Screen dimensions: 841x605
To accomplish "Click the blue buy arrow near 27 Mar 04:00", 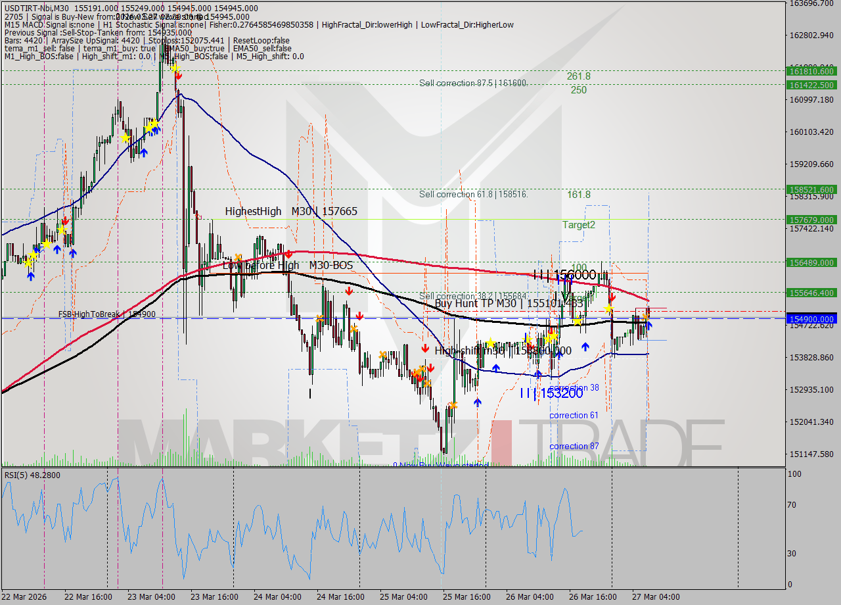I will [x=649, y=326].
